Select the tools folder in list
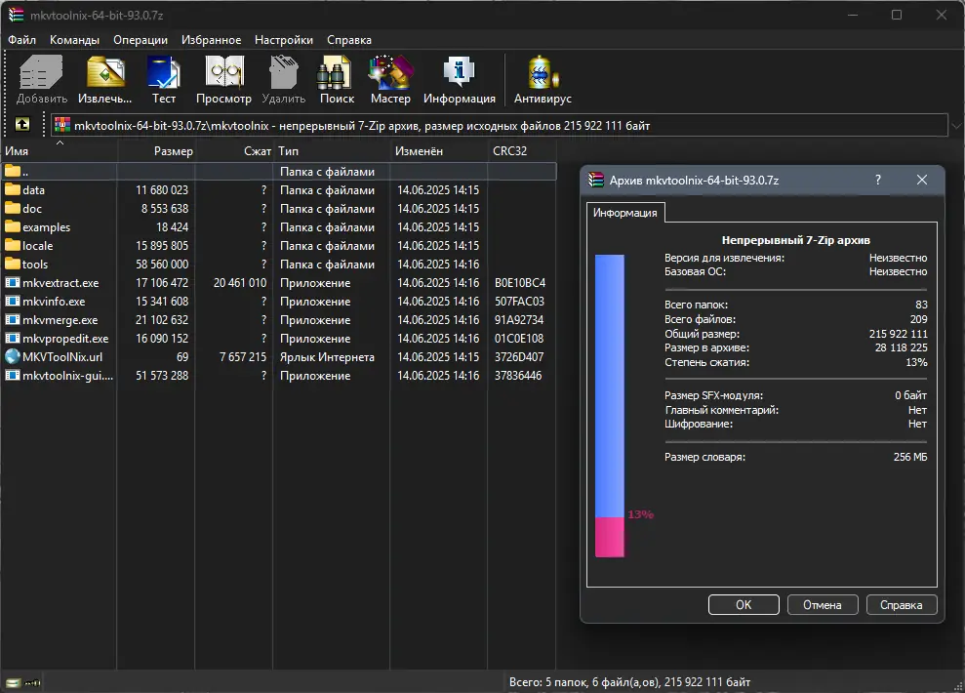 point(35,265)
